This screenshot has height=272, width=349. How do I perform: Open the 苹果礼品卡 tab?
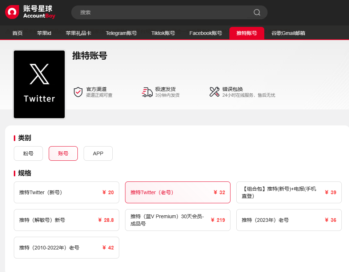point(78,33)
